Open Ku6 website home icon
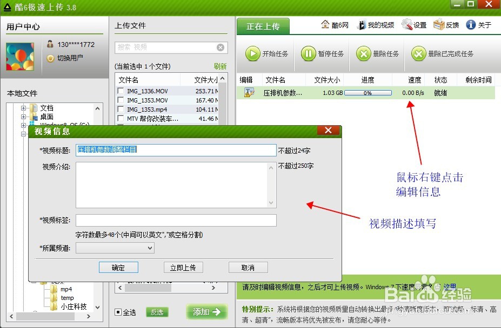The image size is (501, 328). tap(325, 25)
